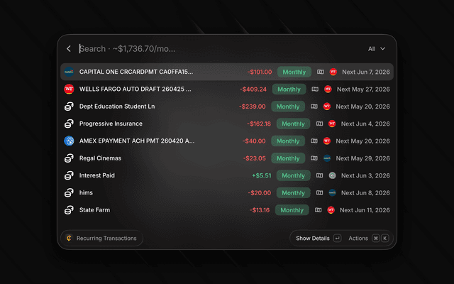Click the -$101.00 amount

260,72
